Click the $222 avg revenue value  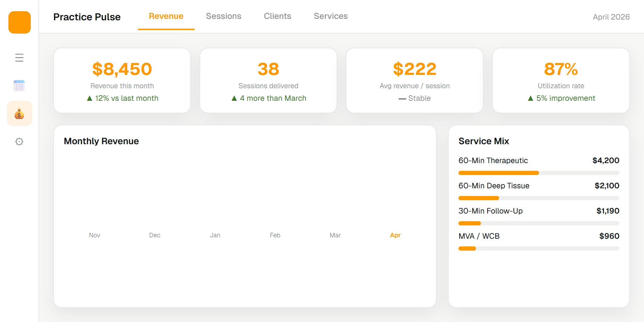tap(415, 69)
